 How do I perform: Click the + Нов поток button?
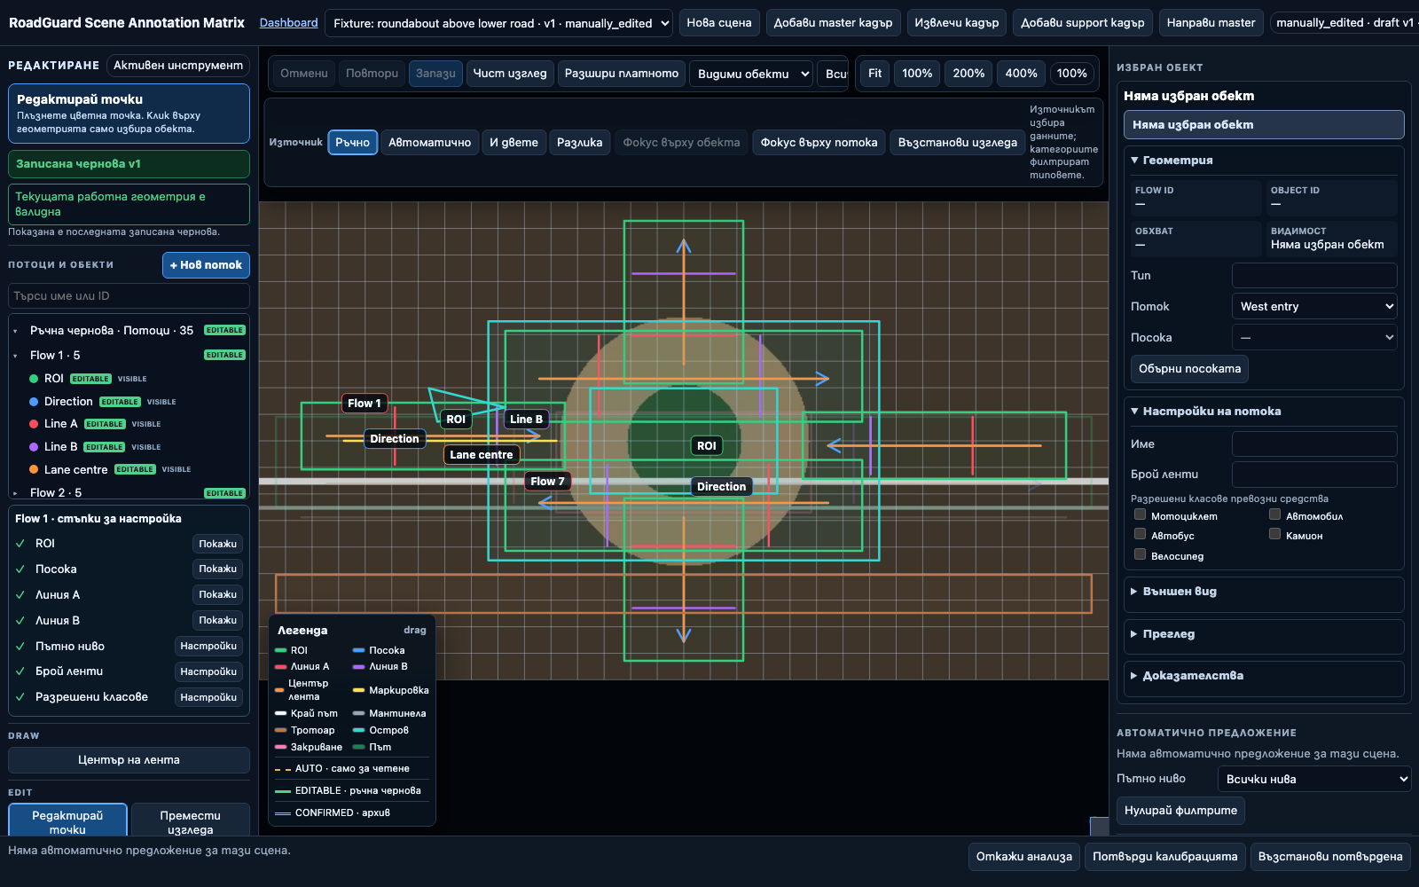click(x=206, y=265)
